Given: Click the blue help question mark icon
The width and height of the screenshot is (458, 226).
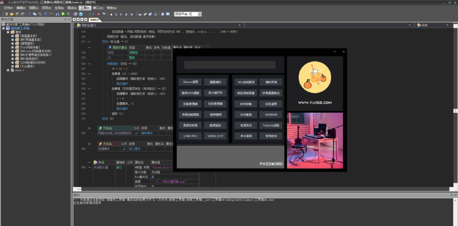Looking at the screenshot, I should [x=81, y=14].
